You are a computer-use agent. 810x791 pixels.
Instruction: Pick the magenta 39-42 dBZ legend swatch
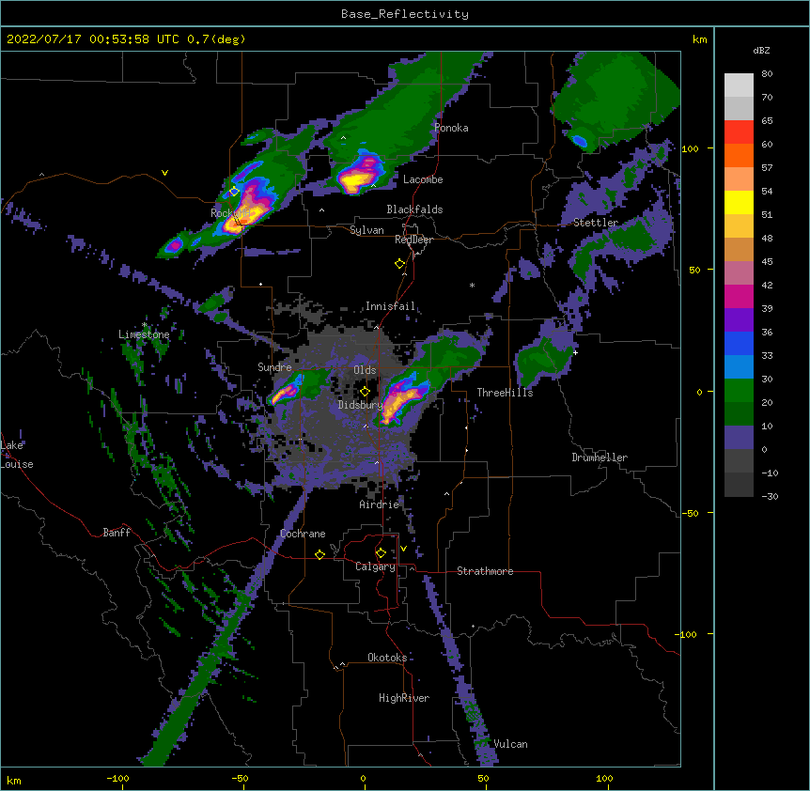(739, 296)
